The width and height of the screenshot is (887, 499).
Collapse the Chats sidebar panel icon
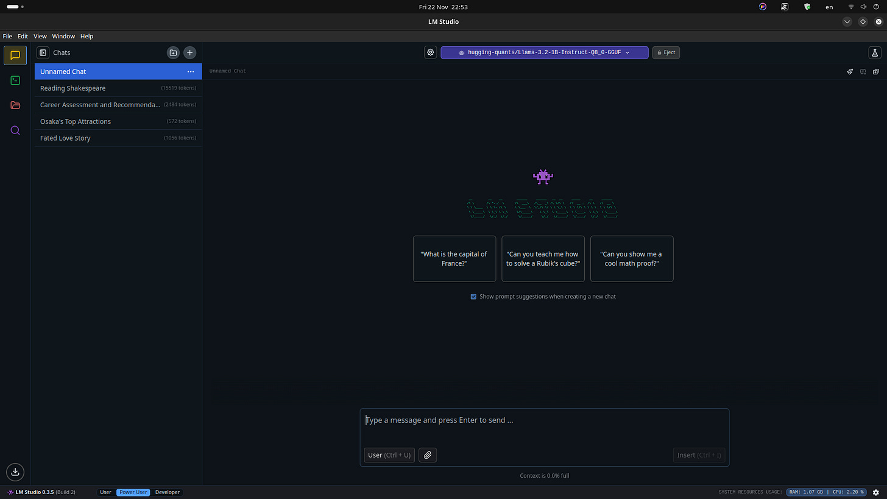(x=43, y=52)
